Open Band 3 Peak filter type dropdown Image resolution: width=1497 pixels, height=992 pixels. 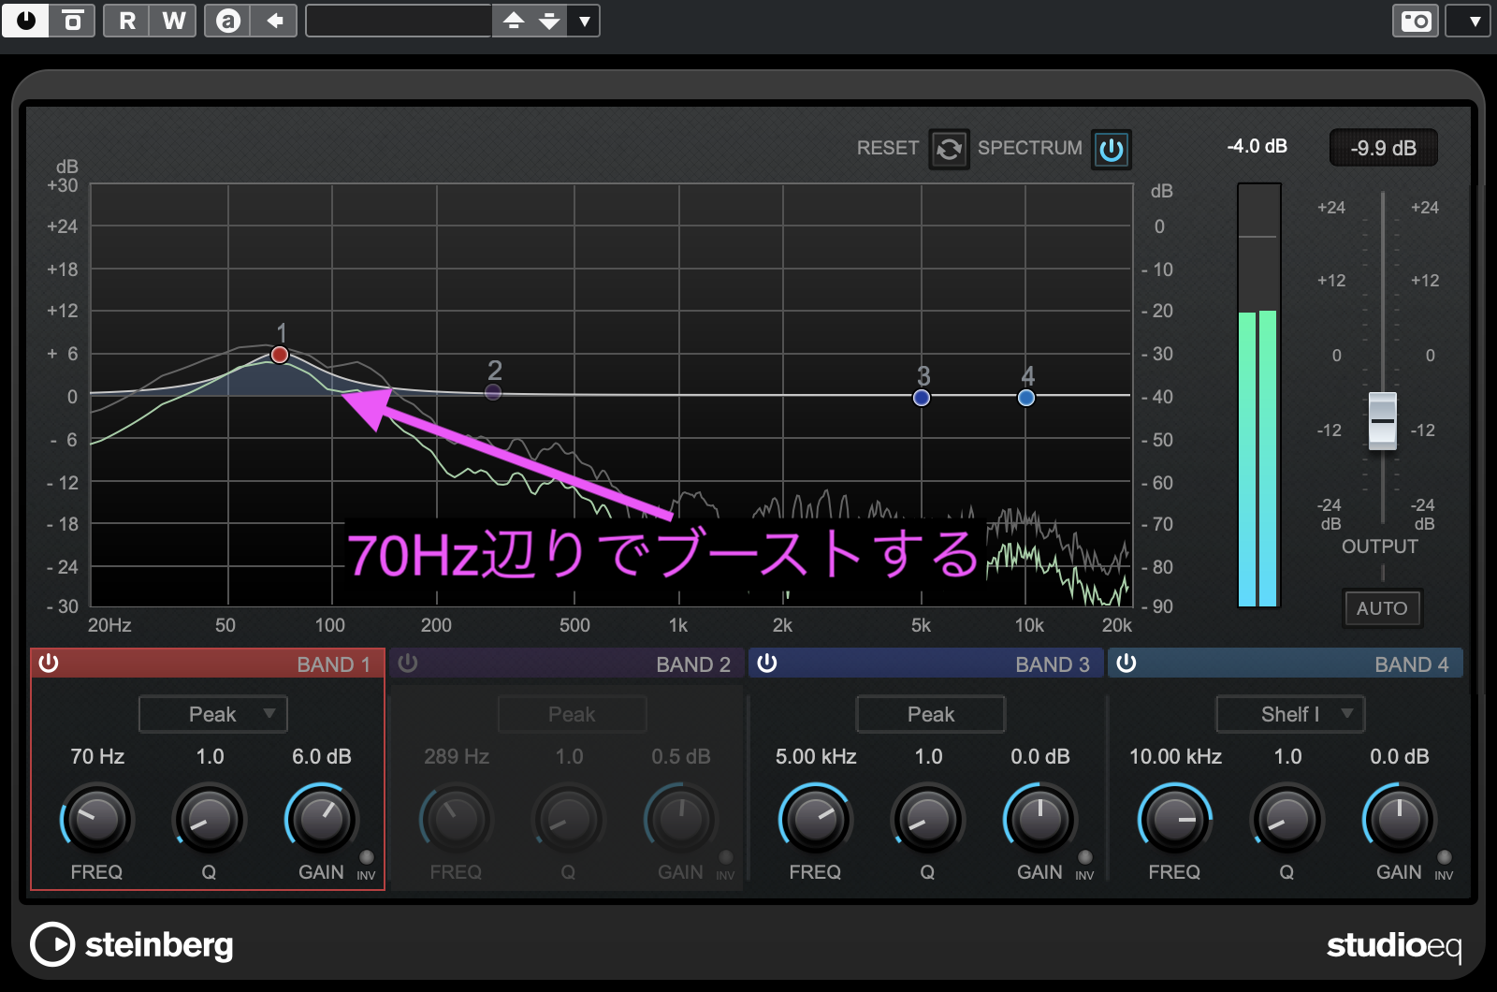tap(931, 714)
